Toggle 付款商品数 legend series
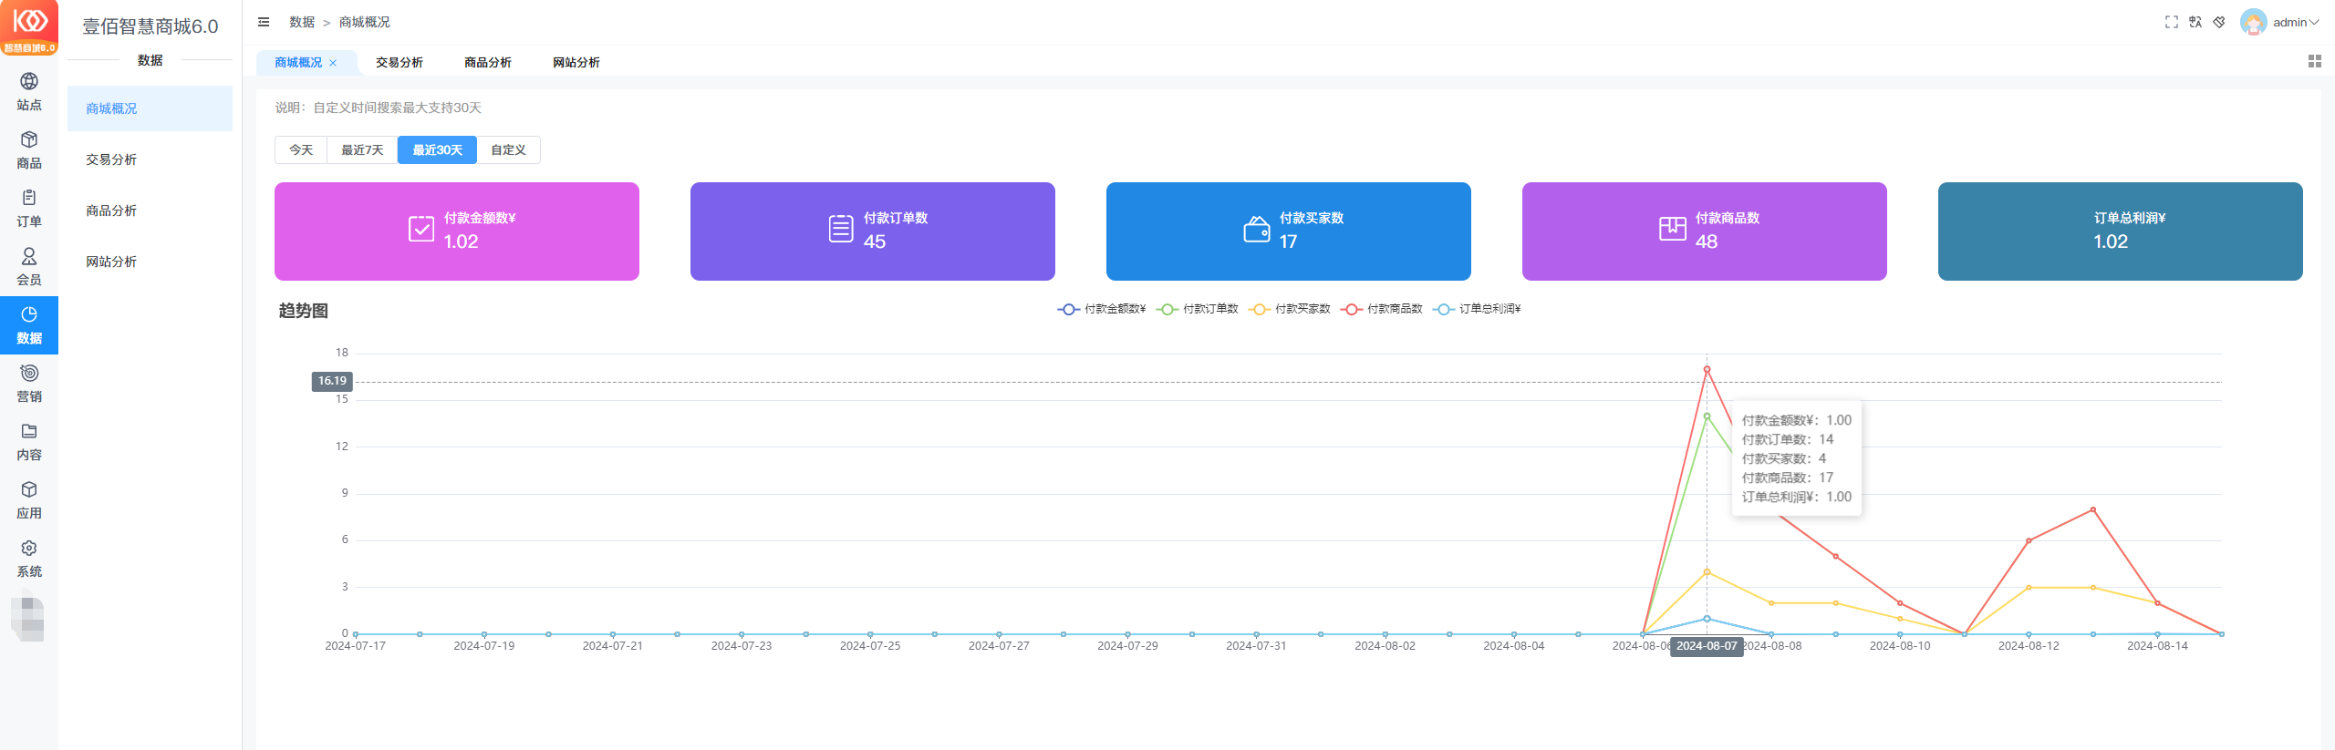 (1382, 309)
